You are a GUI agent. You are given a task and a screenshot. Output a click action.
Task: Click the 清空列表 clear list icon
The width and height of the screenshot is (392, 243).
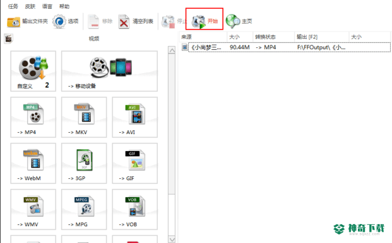pos(124,21)
